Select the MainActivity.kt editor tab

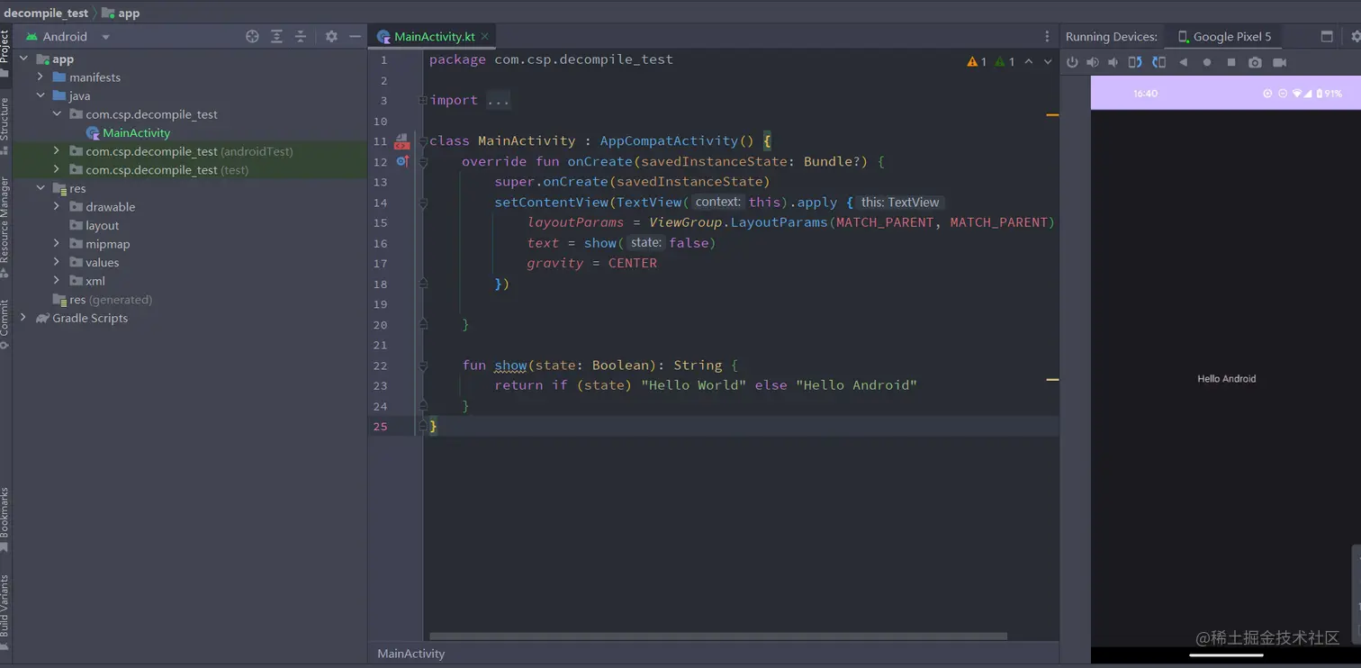434,37
